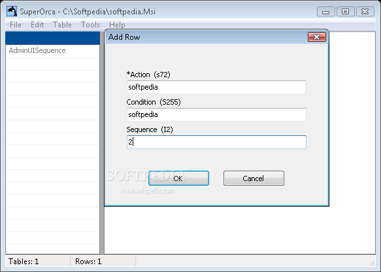Click the 'Sequence (I2)' label
381x272 pixels.
[x=150, y=129]
